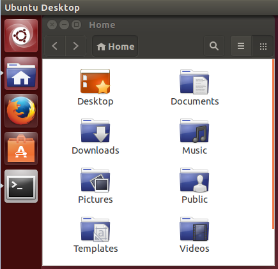Click the Home path bar button
This screenshot has width=278, height=269.
pos(115,46)
